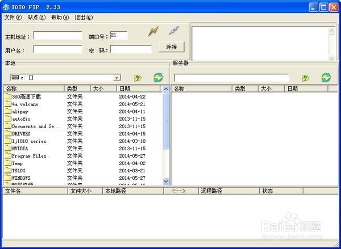Open the 帮助(H) menu
The image size is (341, 249).
pos(60,18)
